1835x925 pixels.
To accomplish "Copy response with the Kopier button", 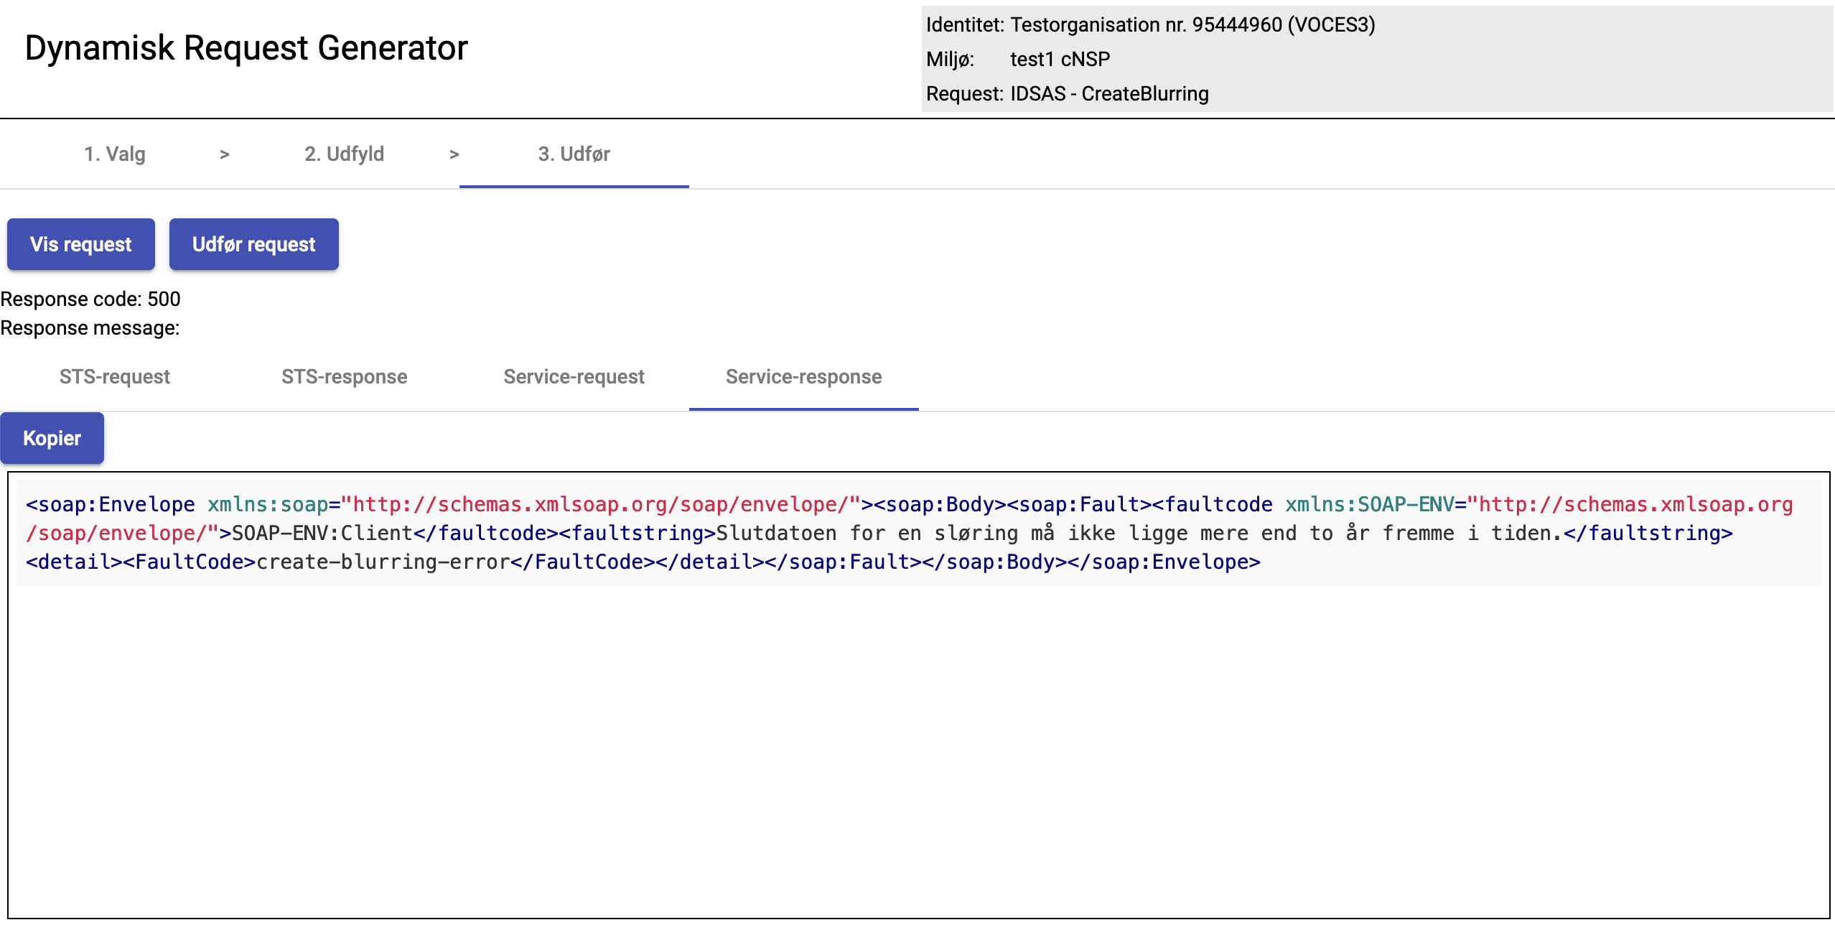I will 52,438.
